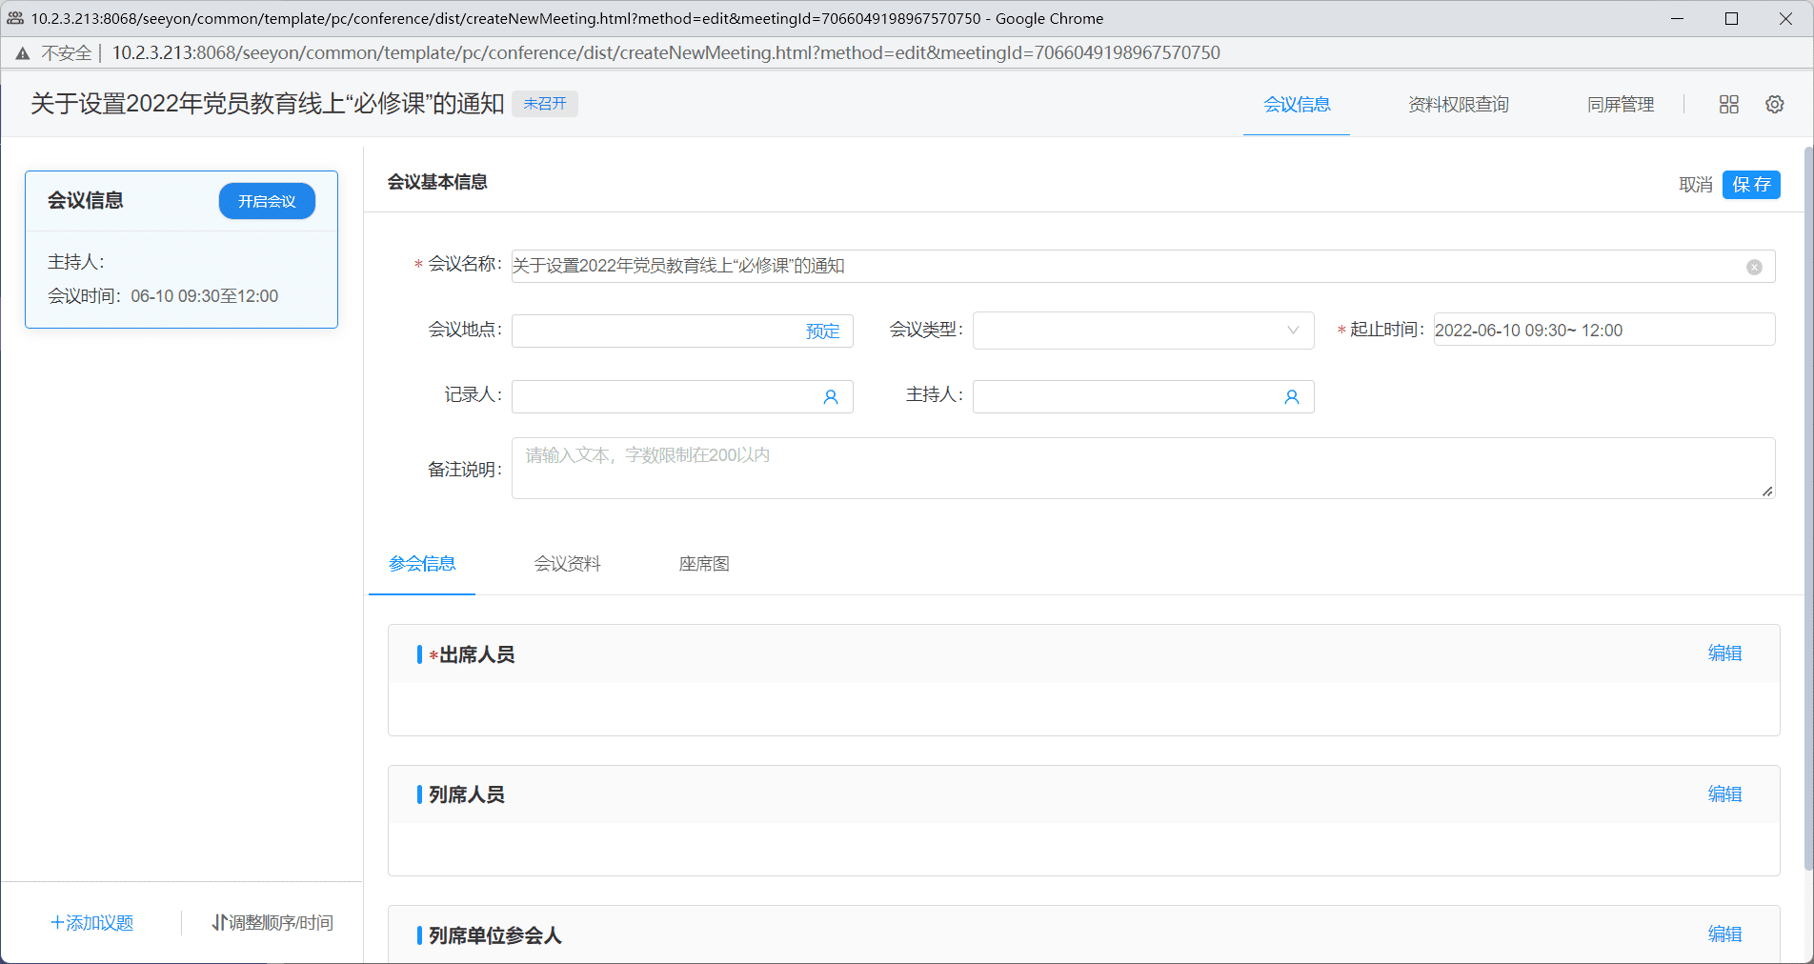The height and width of the screenshot is (964, 1814).
Task: Switch to the 会议信息 top tab
Action: [x=1297, y=105]
